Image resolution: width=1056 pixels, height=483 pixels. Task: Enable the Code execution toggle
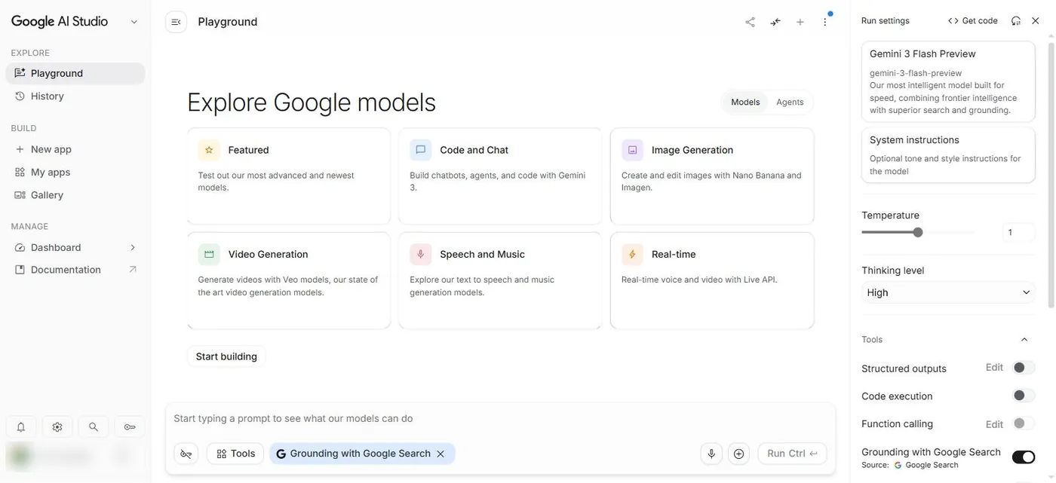tap(1024, 396)
